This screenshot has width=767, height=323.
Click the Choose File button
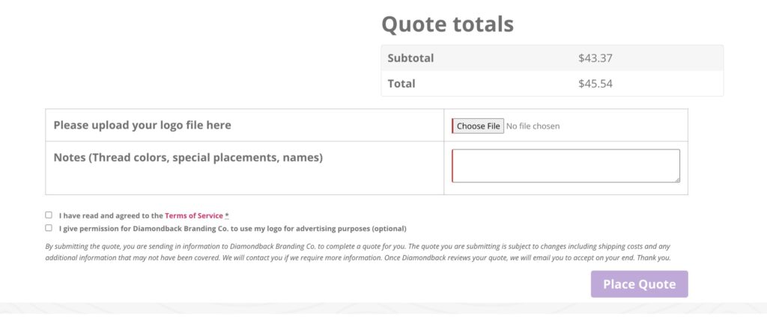(478, 126)
